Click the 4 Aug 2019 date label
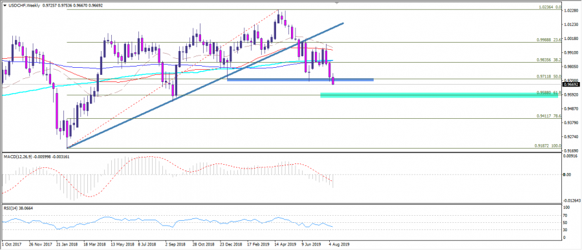Viewport: 582px width, 250px height. (339, 245)
